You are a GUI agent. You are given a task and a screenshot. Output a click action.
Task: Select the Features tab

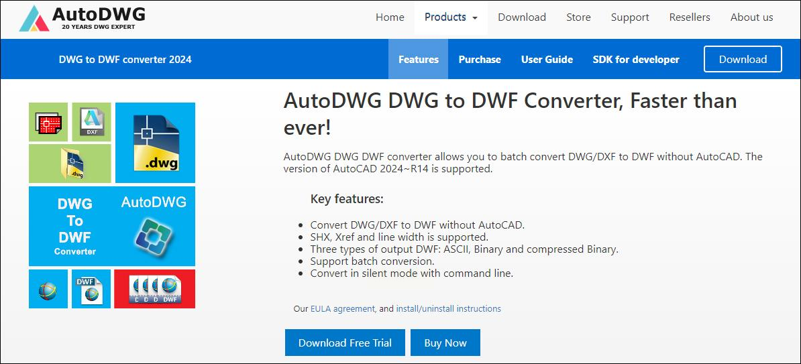419,59
